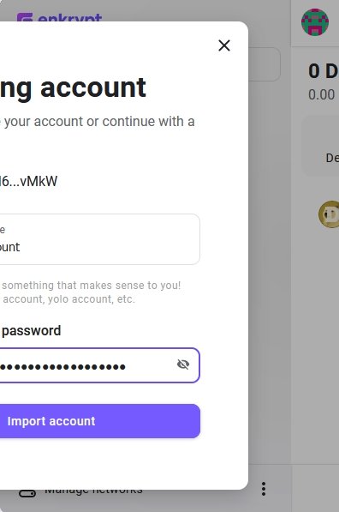339x512 pixels.
Task: Close the import account dialog
Action: [x=224, y=45]
